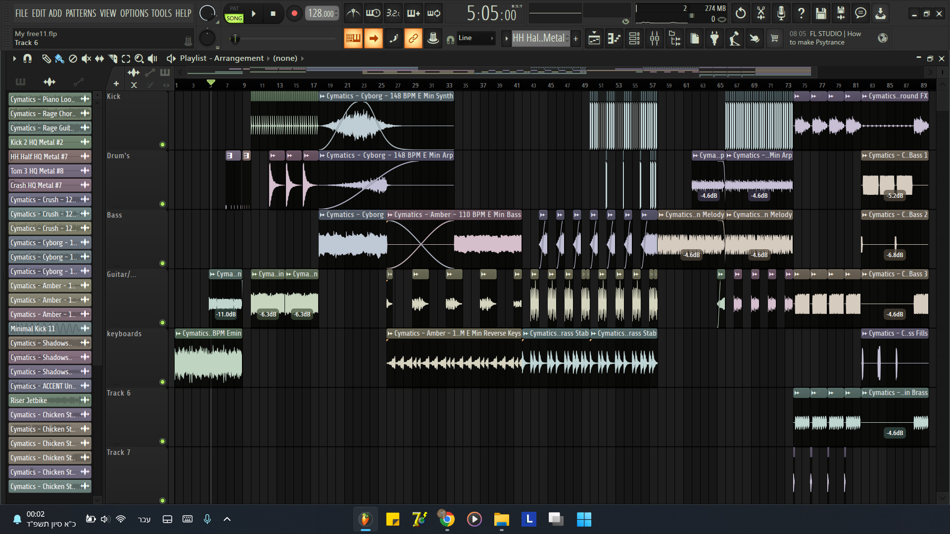Viewport: 950px width, 534px height.
Task: Open the Mixer icon
Action: pyautogui.click(x=655, y=38)
